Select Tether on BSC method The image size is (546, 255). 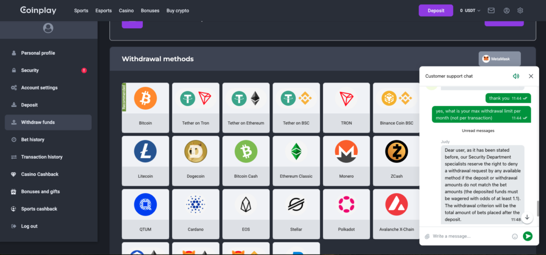tap(296, 108)
